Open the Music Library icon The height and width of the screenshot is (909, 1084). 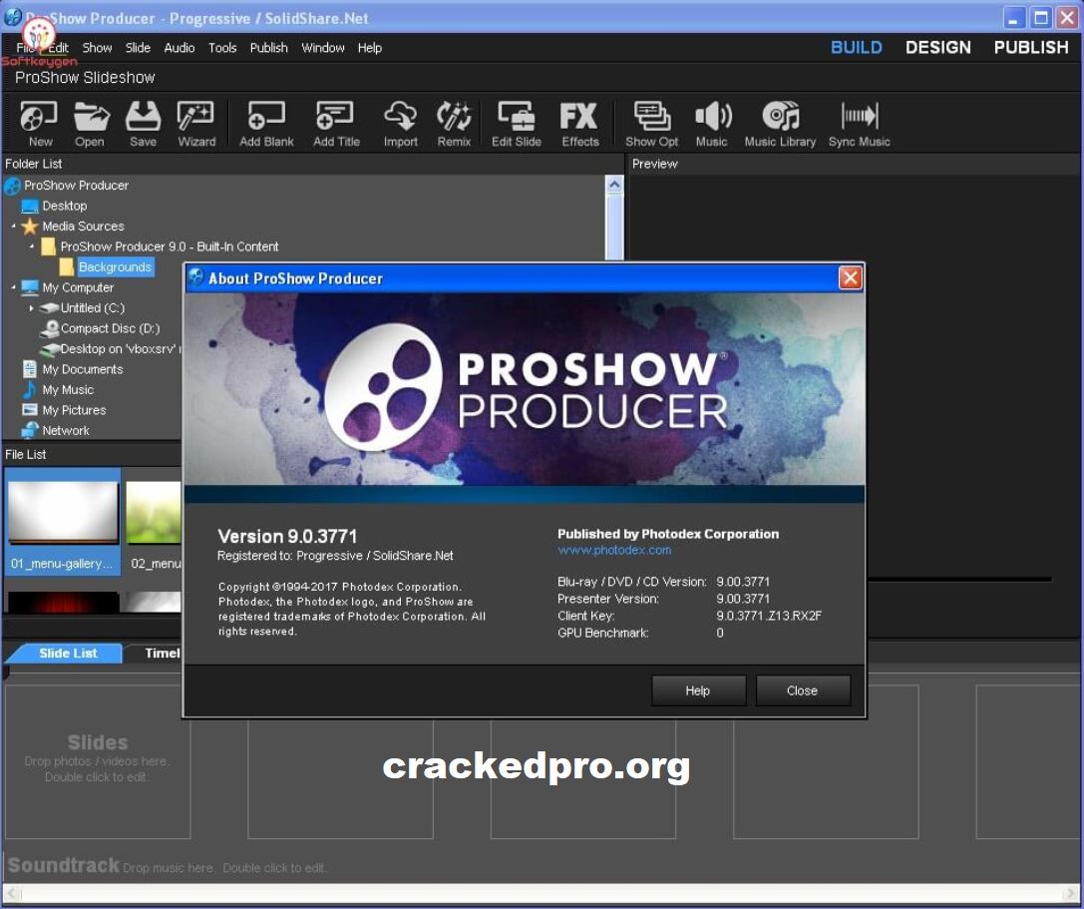(x=780, y=123)
